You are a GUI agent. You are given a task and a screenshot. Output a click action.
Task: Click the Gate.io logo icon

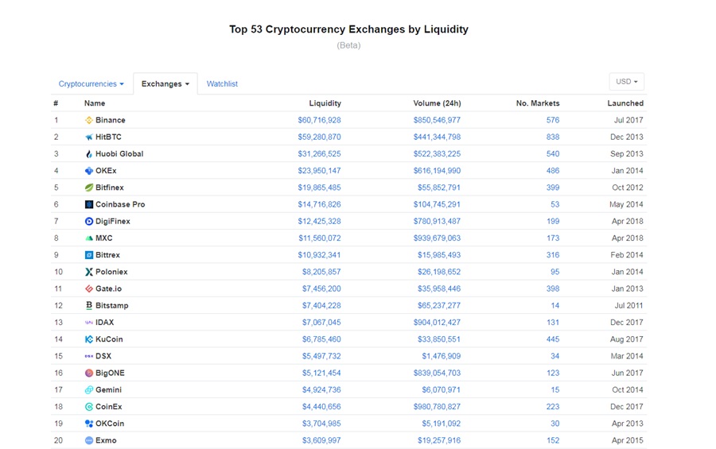tap(89, 288)
